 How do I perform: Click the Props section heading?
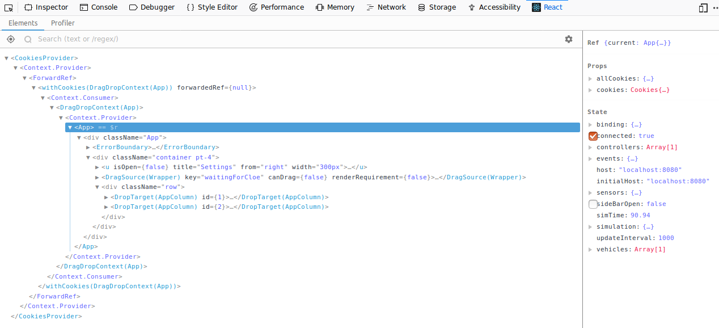pyautogui.click(x=597, y=66)
